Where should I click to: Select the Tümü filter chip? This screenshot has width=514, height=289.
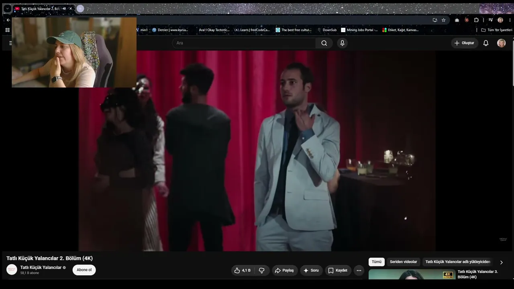[377, 262]
